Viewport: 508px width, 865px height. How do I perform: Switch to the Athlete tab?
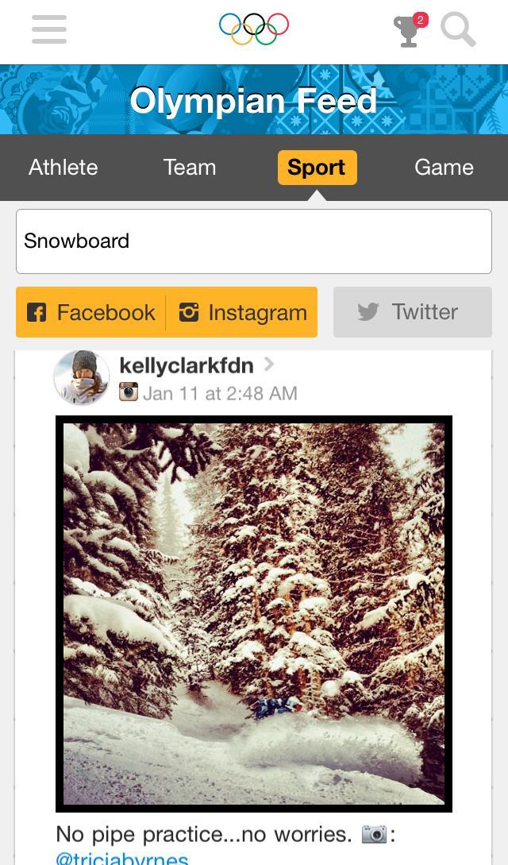pos(63,167)
